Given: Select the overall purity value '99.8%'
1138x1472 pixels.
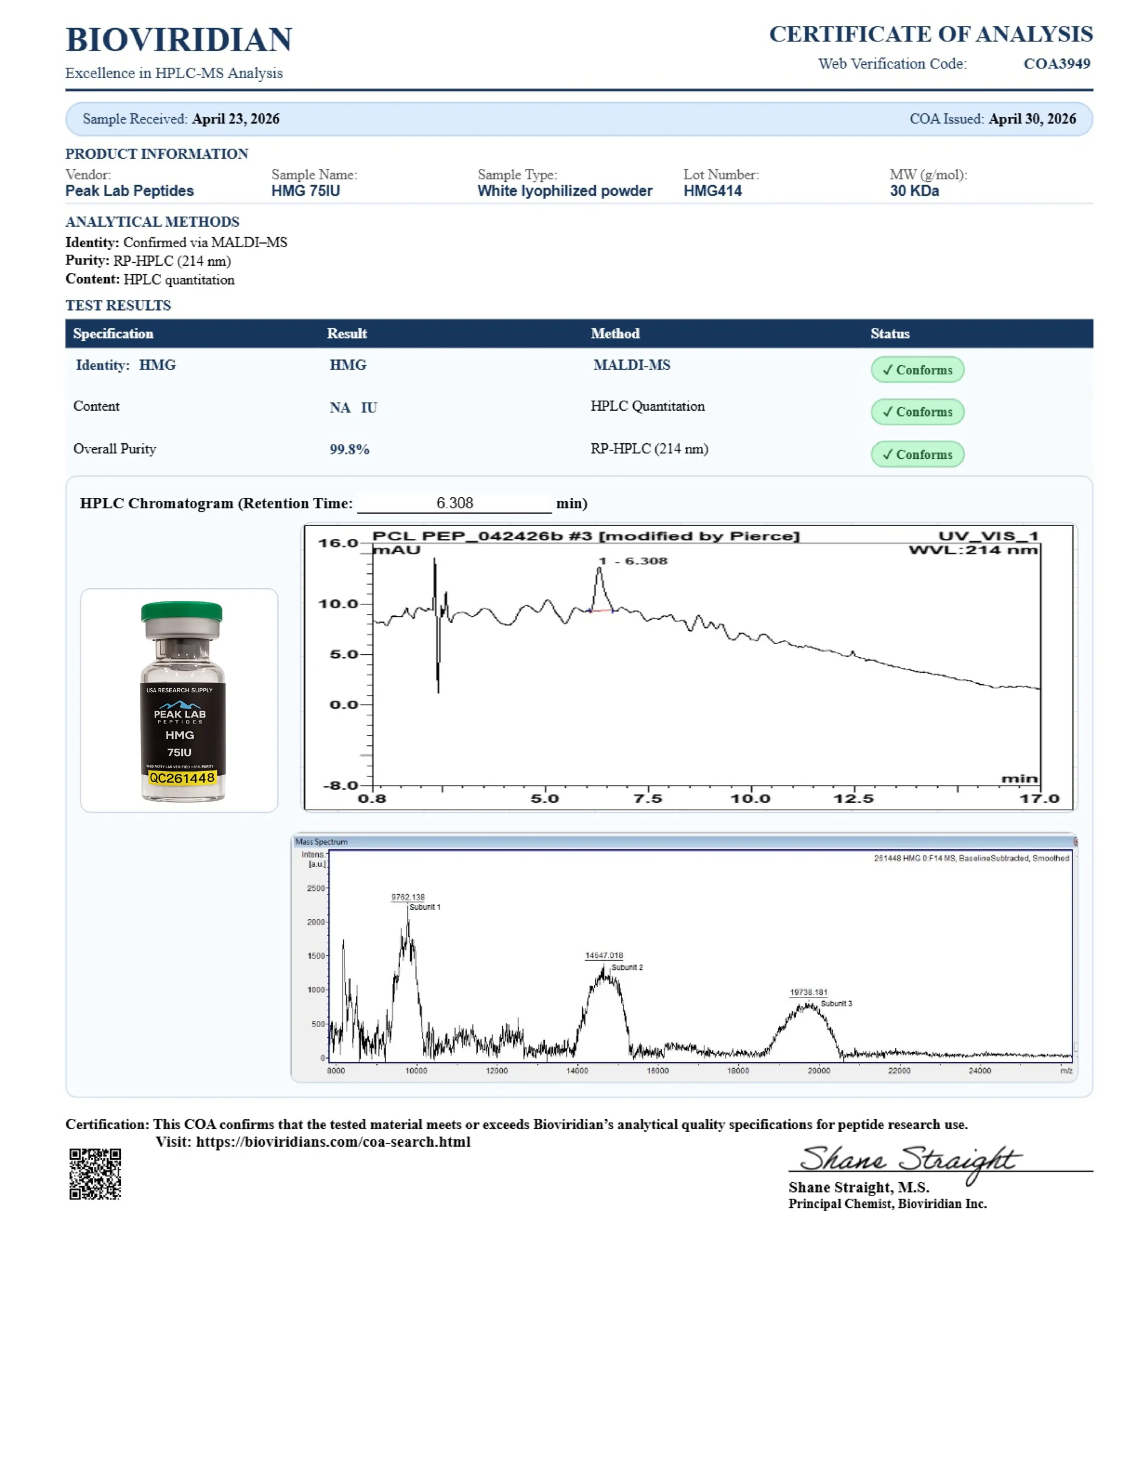Looking at the screenshot, I should [x=349, y=450].
